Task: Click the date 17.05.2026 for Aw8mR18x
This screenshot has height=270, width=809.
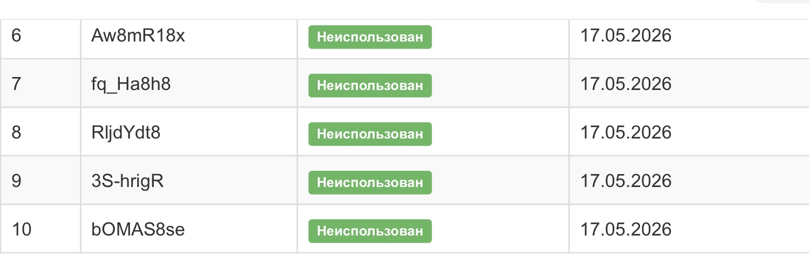Action: 626,36
